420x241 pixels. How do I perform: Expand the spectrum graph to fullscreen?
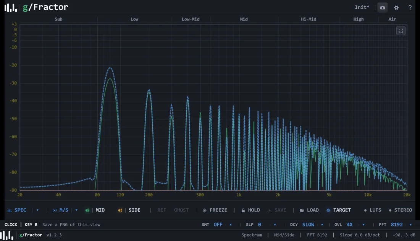click(x=401, y=31)
